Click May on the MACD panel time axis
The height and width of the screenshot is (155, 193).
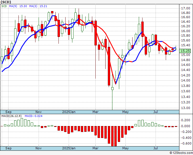(x=125, y=148)
